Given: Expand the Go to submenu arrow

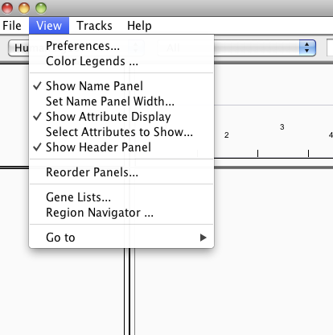Looking at the screenshot, I should click(203, 238).
